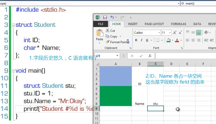Click the Orientation text-angle icon
The image size is (216, 124).
click(x=206, y=32)
